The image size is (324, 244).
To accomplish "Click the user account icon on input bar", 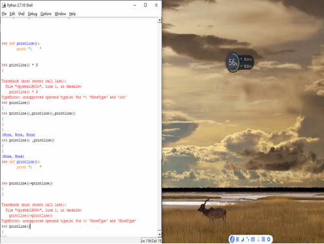I will pyautogui.click(x=258, y=239).
